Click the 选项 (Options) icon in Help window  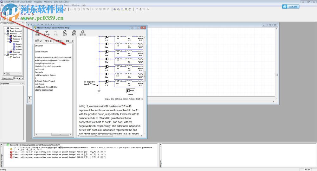(x=83, y=33)
